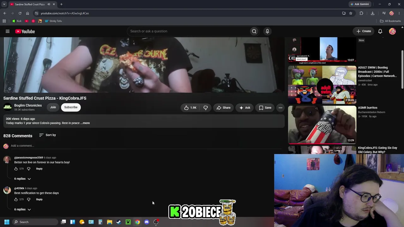
Task: Open the Chrome three-dot menu
Action: click(x=399, y=13)
